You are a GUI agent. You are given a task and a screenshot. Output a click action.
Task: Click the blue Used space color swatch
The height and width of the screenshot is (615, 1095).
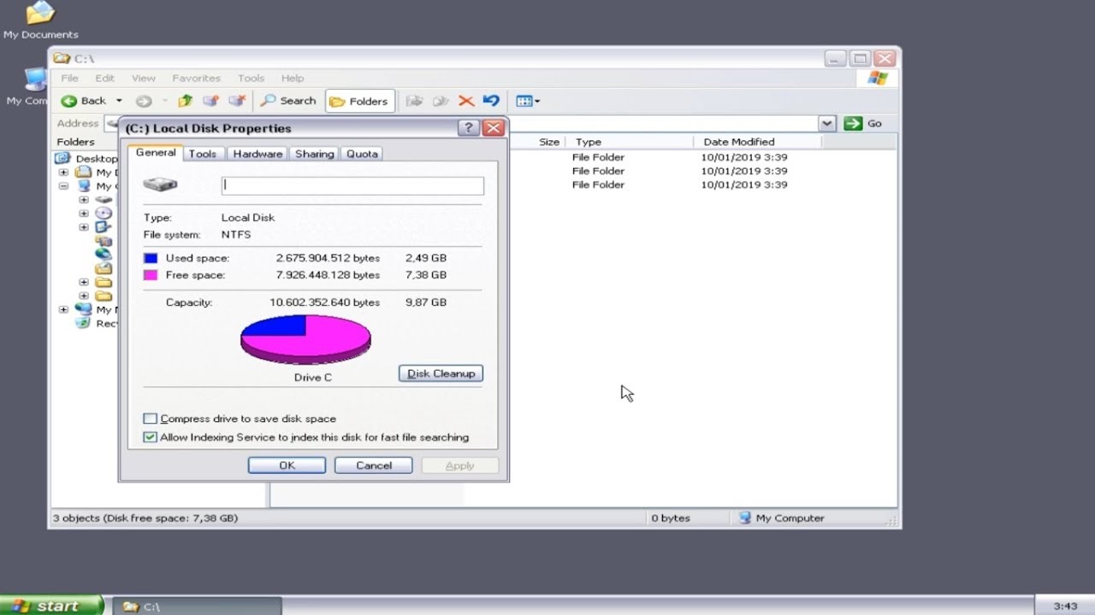click(x=151, y=258)
